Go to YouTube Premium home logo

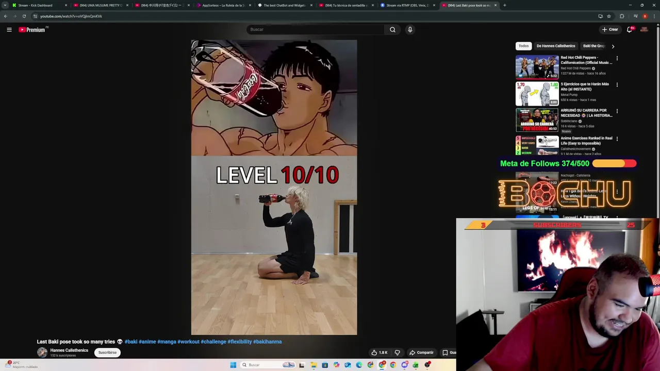click(32, 29)
